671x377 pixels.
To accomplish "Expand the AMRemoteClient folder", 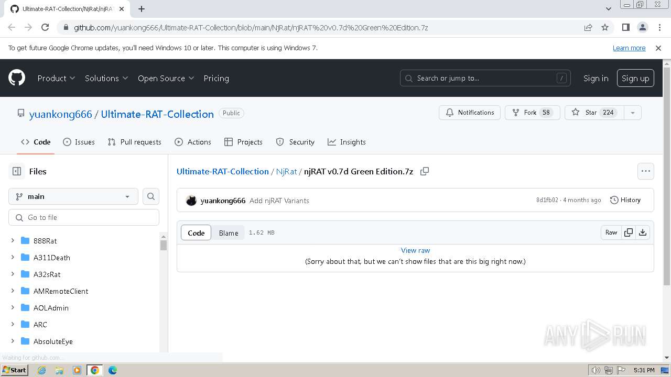I will (x=13, y=291).
